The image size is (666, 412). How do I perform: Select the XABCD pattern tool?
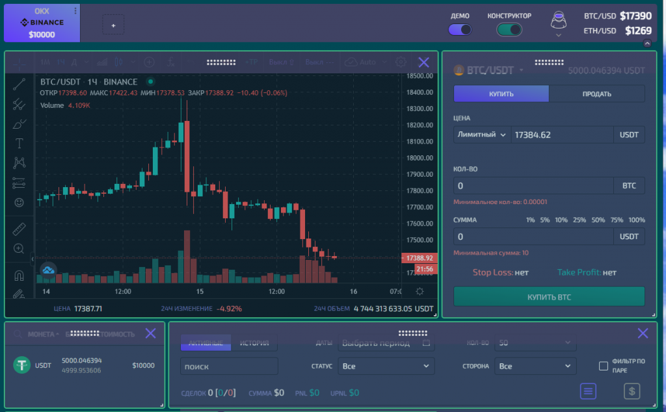[x=19, y=163]
